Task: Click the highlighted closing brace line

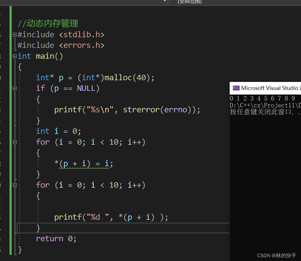Action: point(38,228)
